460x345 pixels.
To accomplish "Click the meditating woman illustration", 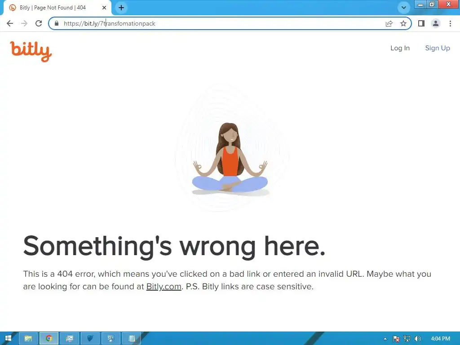I will pos(230,159).
